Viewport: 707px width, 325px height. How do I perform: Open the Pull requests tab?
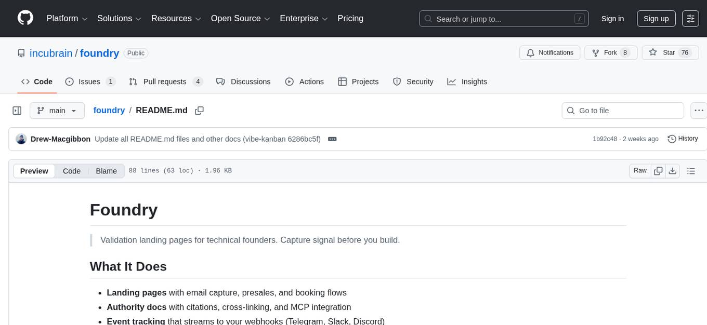click(x=165, y=82)
